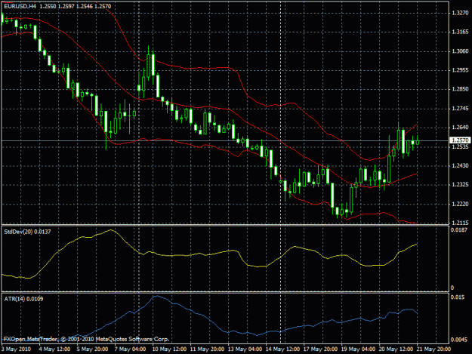Click the 14 May 12:00 time label

282,349
